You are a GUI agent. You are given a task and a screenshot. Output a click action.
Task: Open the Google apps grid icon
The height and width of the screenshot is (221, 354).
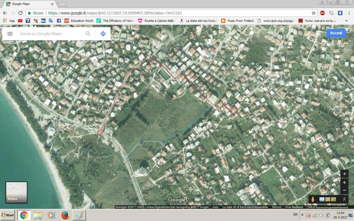tap(318, 33)
